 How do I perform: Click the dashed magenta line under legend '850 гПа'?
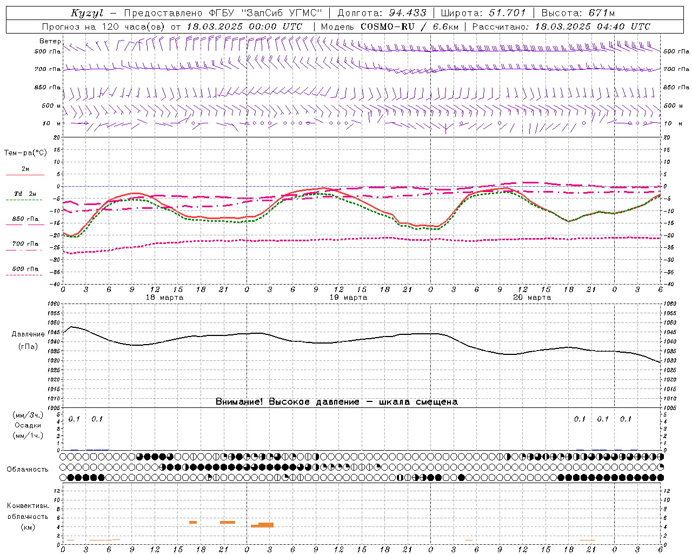coord(25,225)
